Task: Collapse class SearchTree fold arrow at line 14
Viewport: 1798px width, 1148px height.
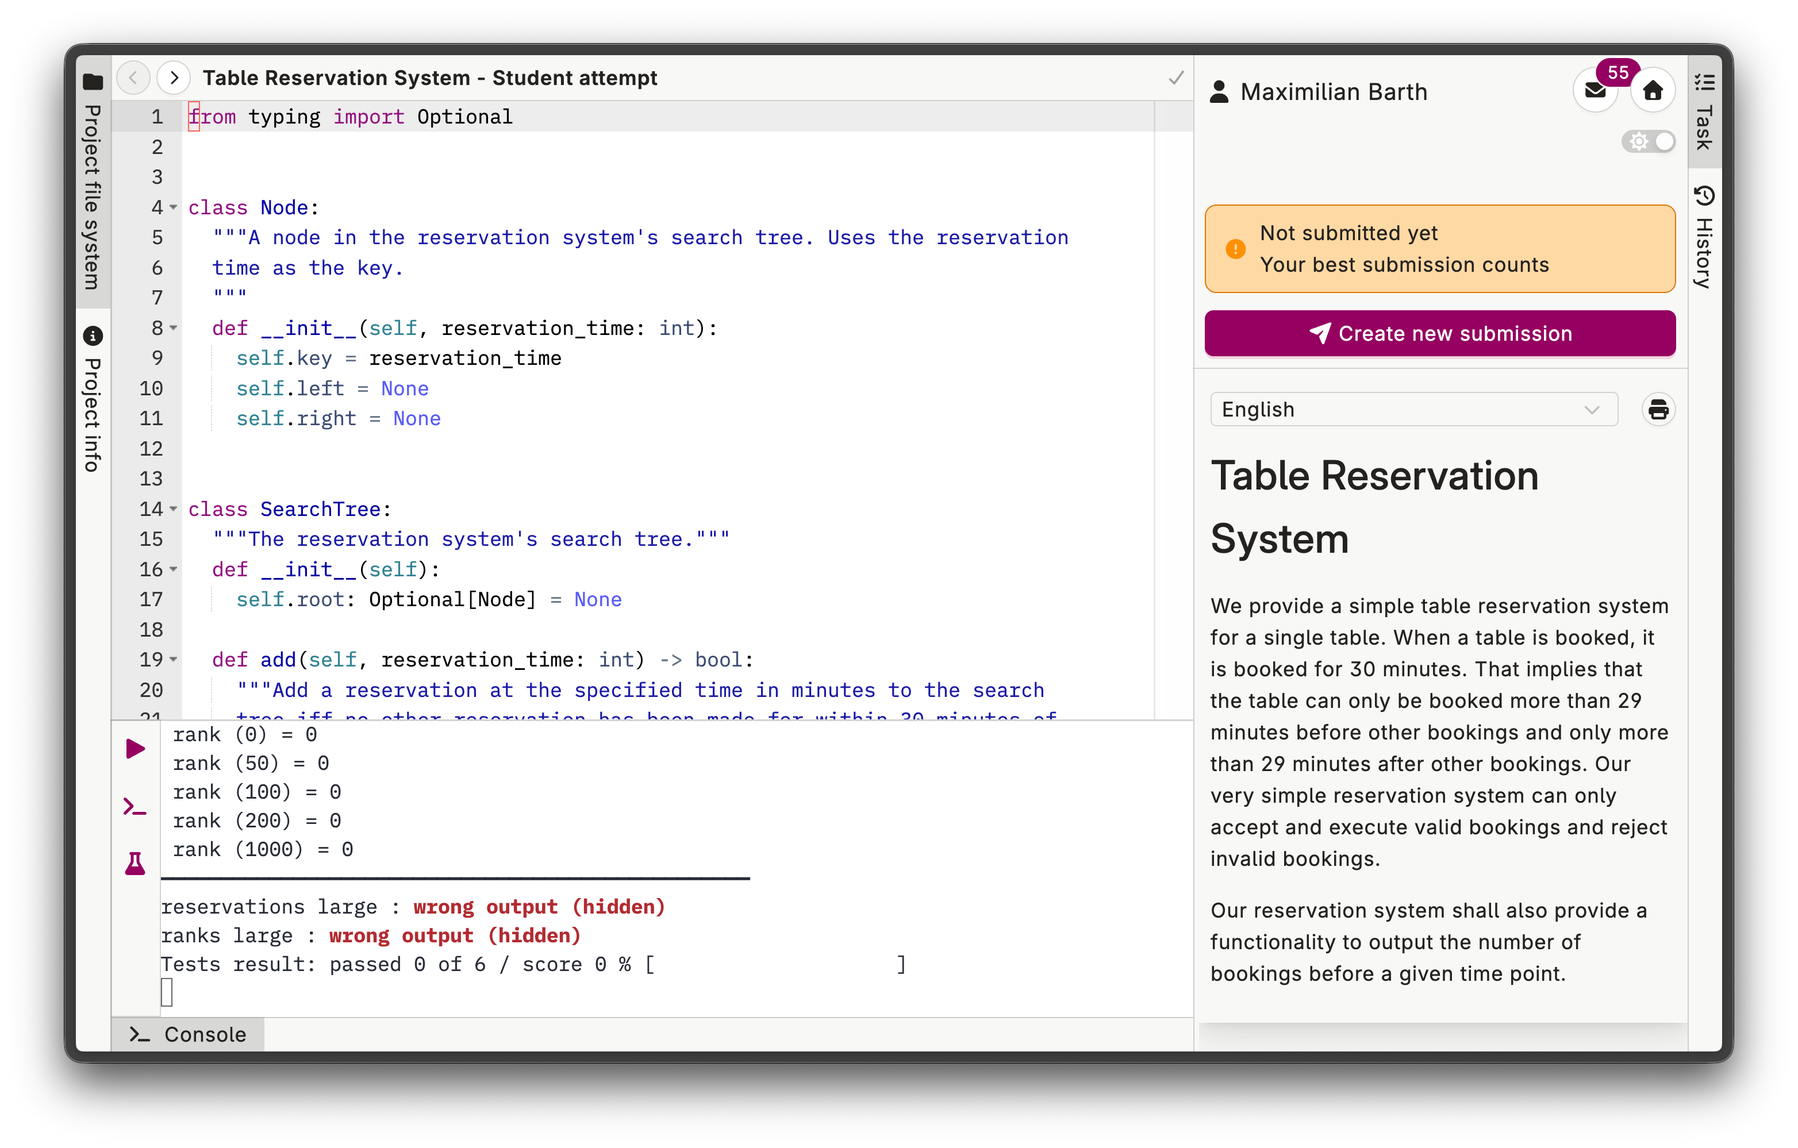Action: tap(173, 508)
